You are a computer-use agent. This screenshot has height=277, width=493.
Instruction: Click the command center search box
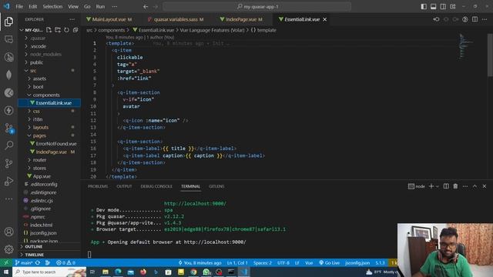[x=257, y=7]
